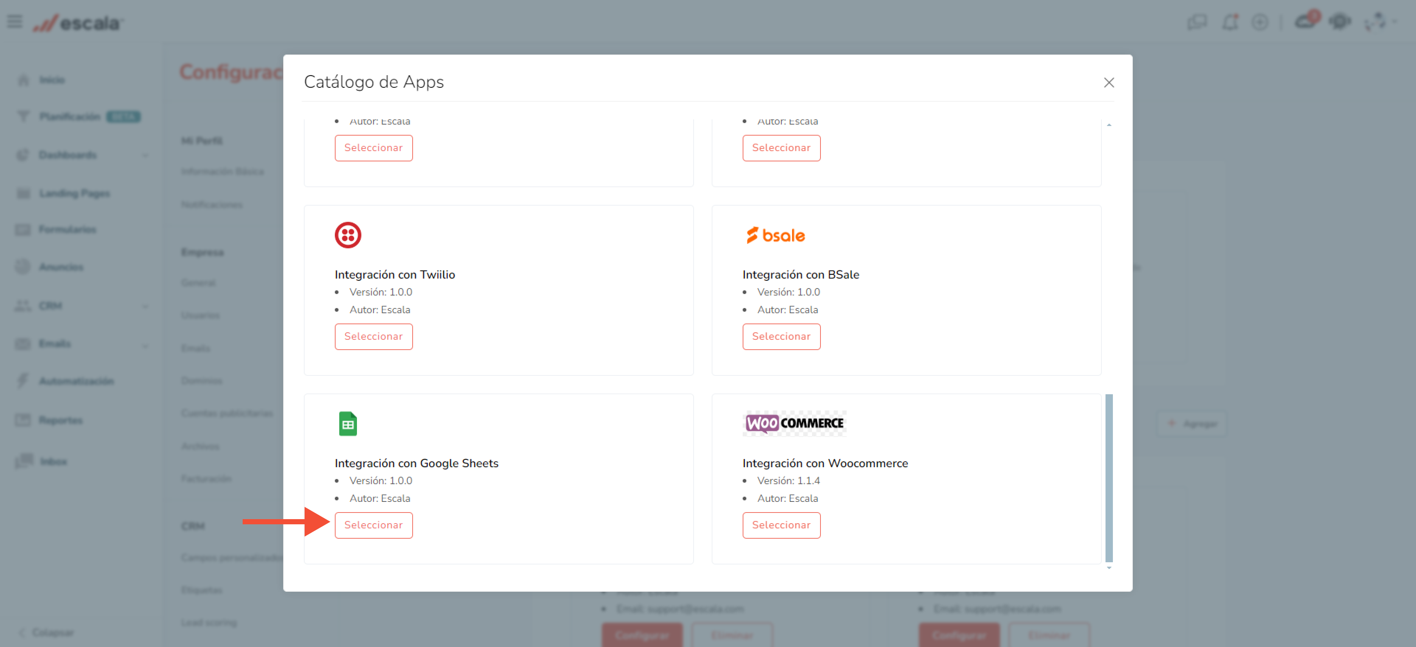The height and width of the screenshot is (647, 1416).
Task: Open Cuentas publicitarias settings link
Action: 226,413
